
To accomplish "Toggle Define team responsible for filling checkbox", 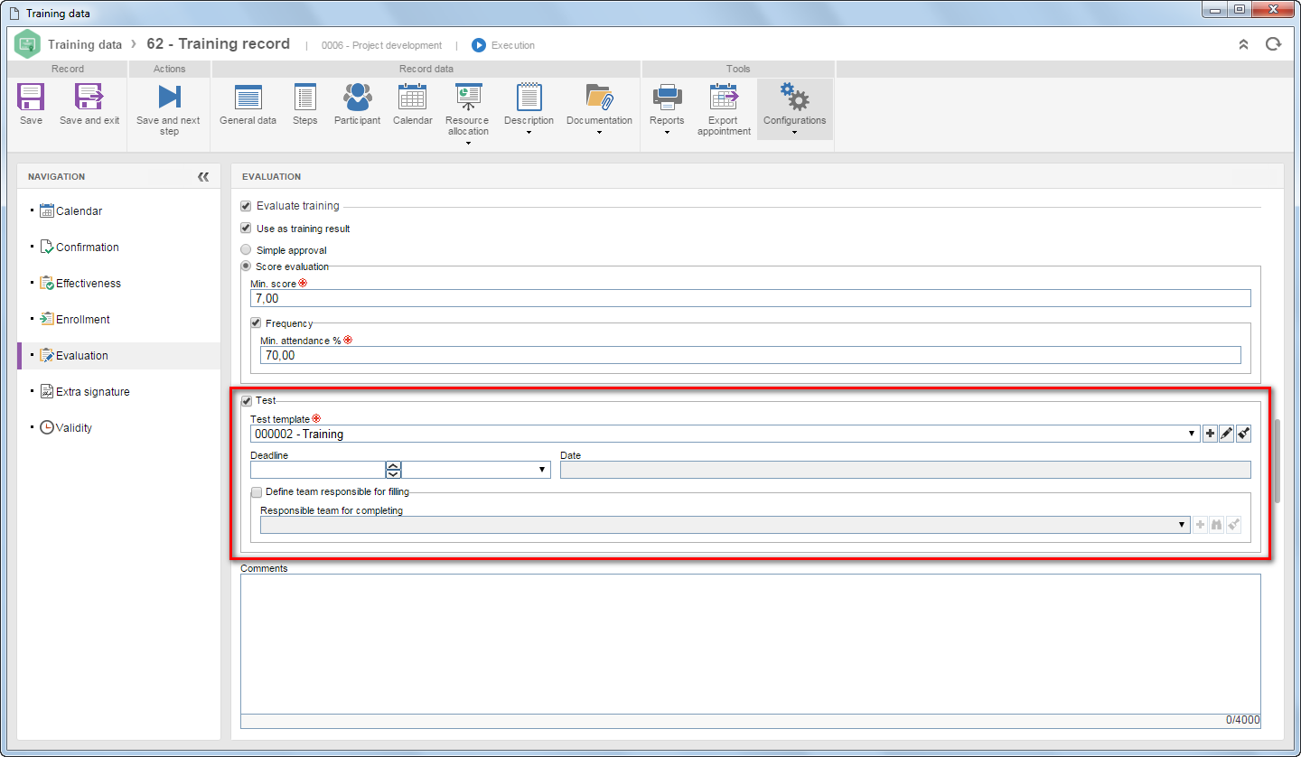I will (x=256, y=492).
